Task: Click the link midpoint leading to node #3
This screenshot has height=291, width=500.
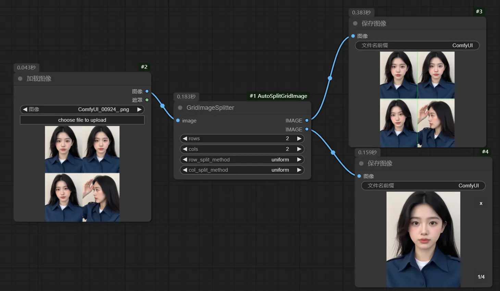Action: 330,78
